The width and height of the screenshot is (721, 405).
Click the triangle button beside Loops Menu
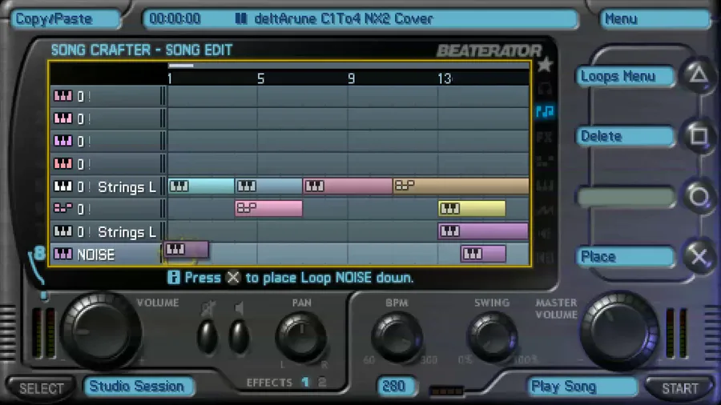699,75
